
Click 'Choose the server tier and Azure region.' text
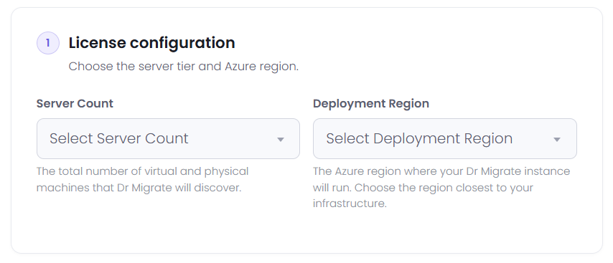pyautogui.click(x=183, y=67)
